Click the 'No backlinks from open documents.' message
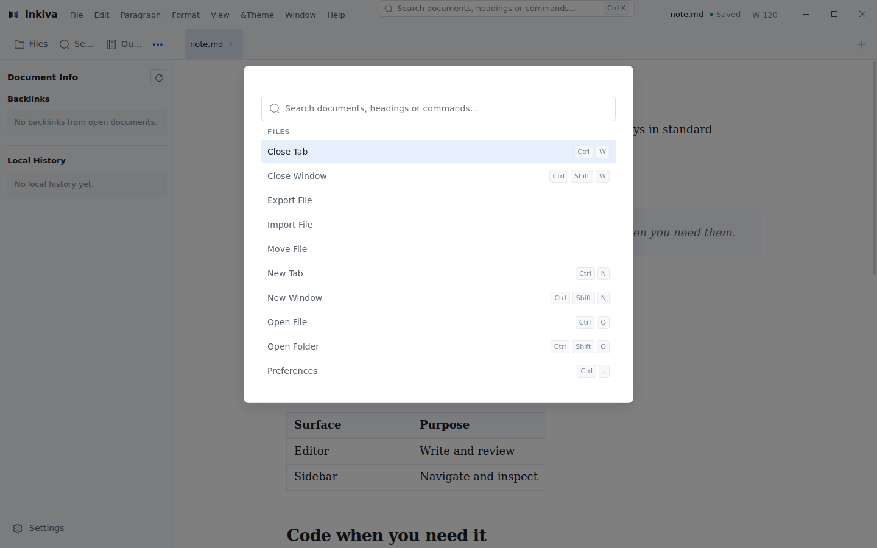The image size is (877, 548). tap(87, 122)
